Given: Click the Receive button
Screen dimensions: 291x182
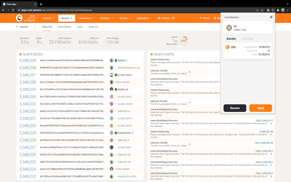Looking at the screenshot, I should (x=235, y=108).
